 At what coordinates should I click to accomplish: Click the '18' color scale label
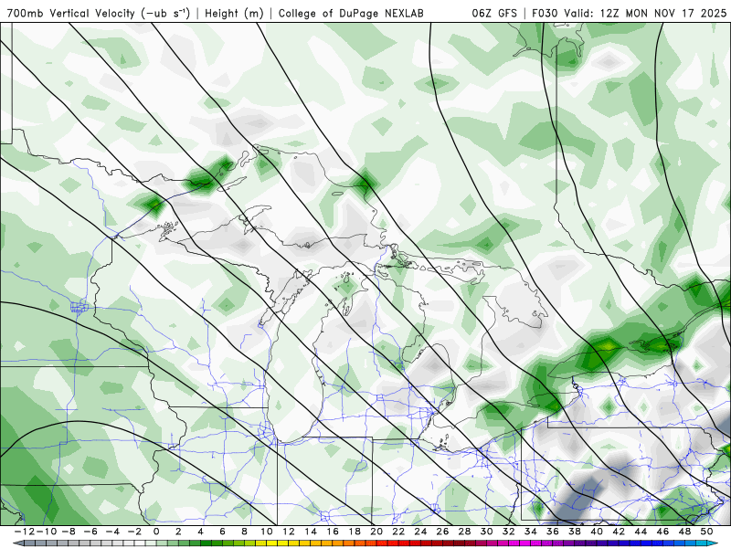click(x=355, y=532)
